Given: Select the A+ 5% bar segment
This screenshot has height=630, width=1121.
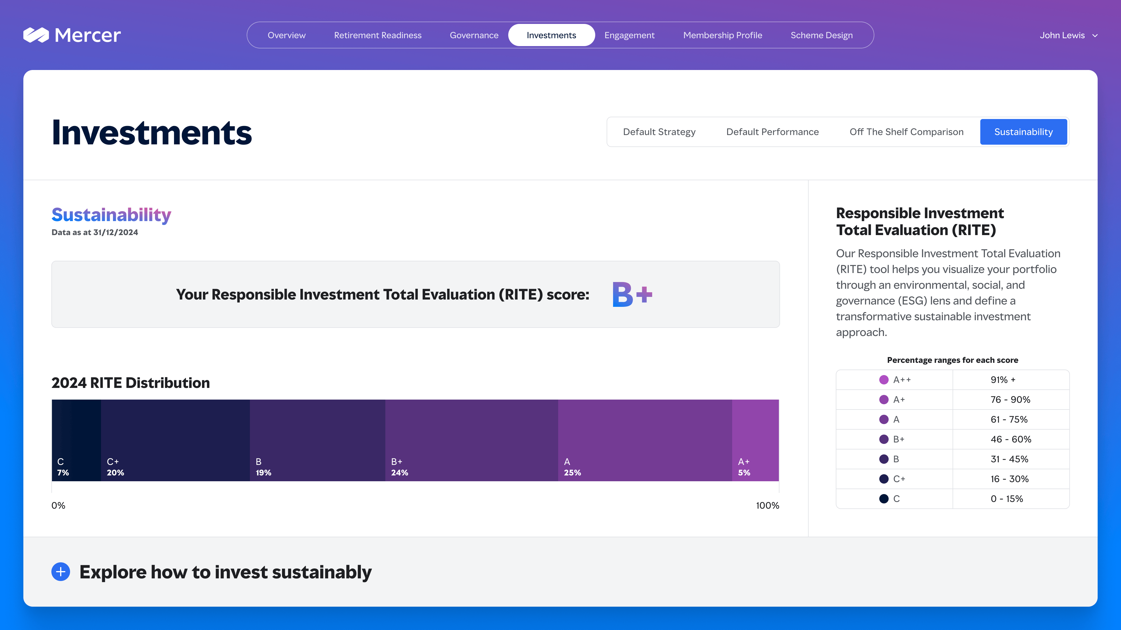Looking at the screenshot, I should point(756,440).
